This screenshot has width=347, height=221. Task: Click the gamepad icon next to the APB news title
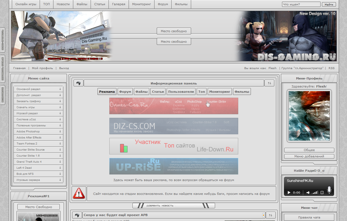click(x=77, y=215)
